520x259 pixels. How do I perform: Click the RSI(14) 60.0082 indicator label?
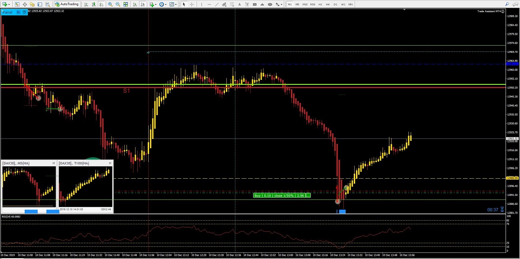[x=11, y=217]
